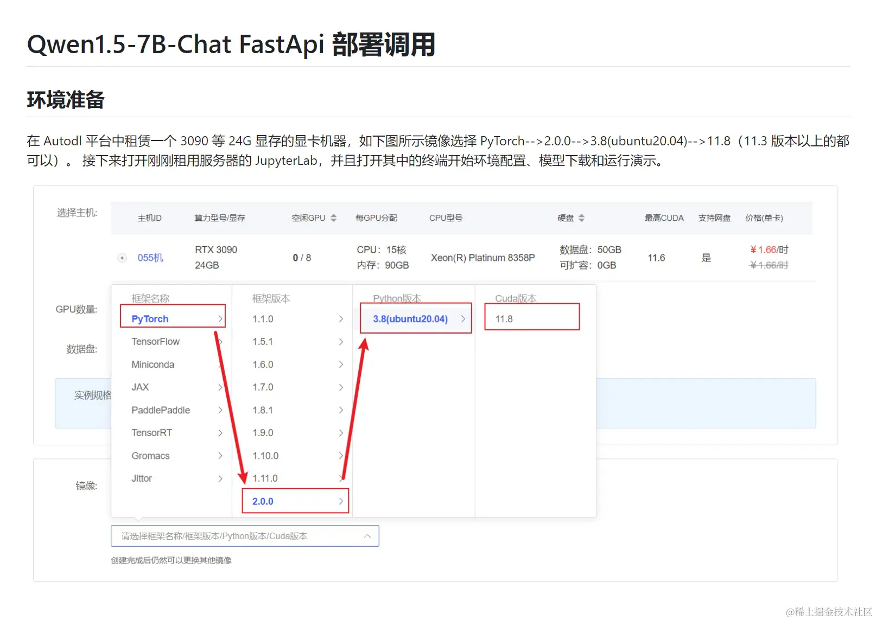
Task: Choose PyTorch in the framework name list
Action: pos(172,319)
